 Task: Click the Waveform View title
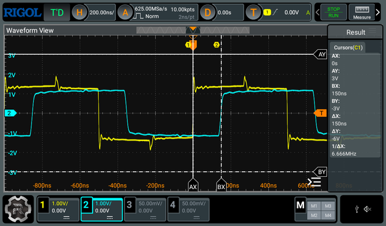(30, 31)
